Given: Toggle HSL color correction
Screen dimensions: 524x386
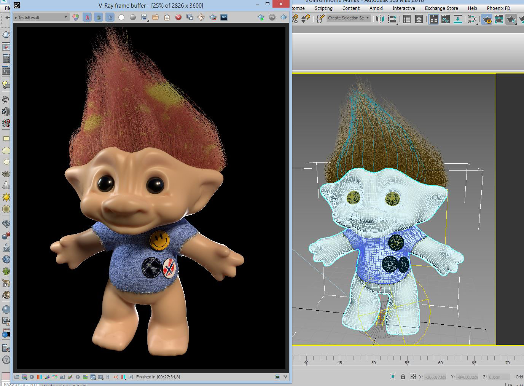Looking at the screenshot, I should [x=47, y=377].
